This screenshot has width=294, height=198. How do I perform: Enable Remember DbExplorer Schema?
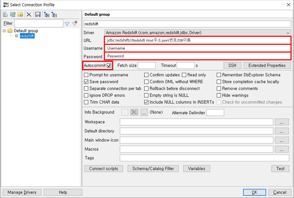pos(219,75)
